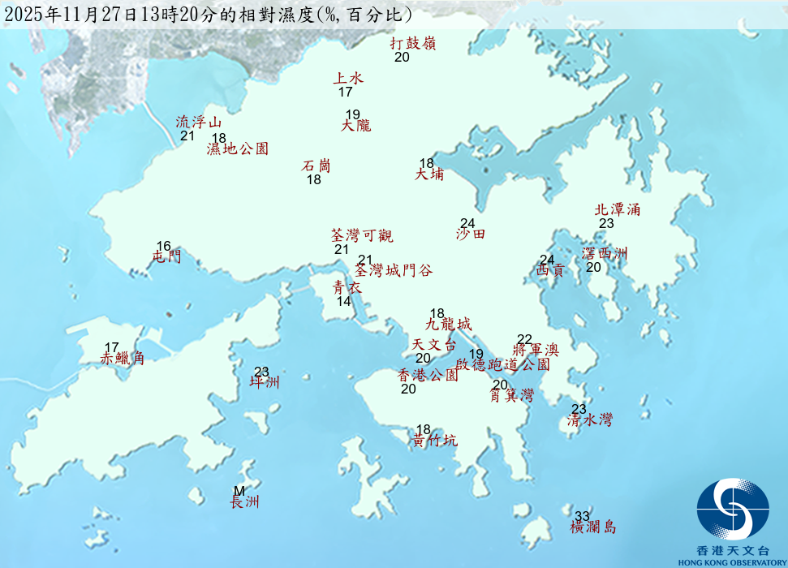Click the M reading above 長洲
Screen dimensions: 788x568
[239, 491]
